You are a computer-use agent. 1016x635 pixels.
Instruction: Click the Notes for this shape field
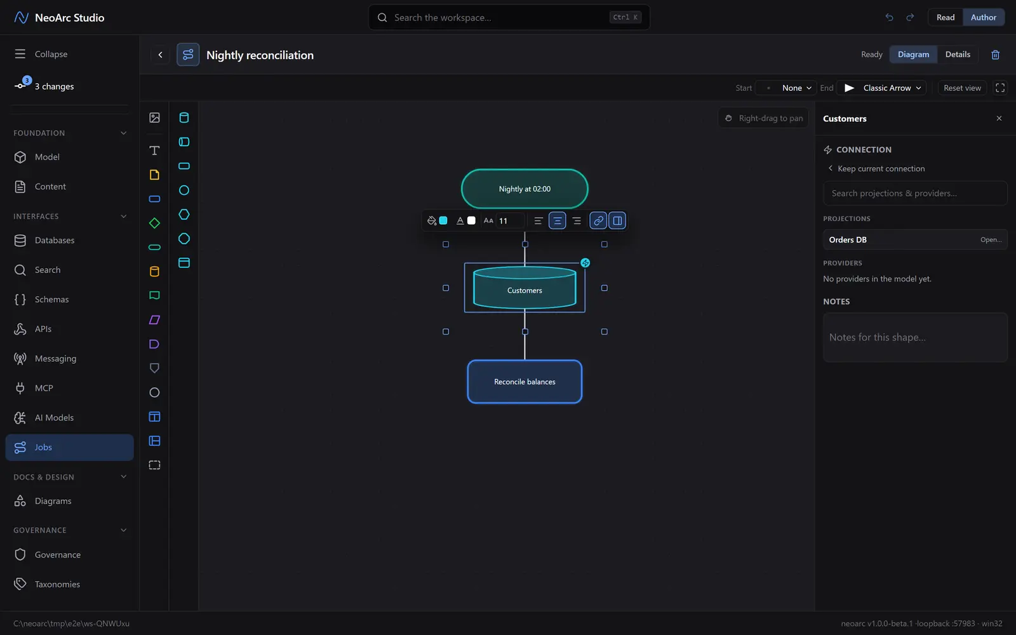(x=915, y=337)
